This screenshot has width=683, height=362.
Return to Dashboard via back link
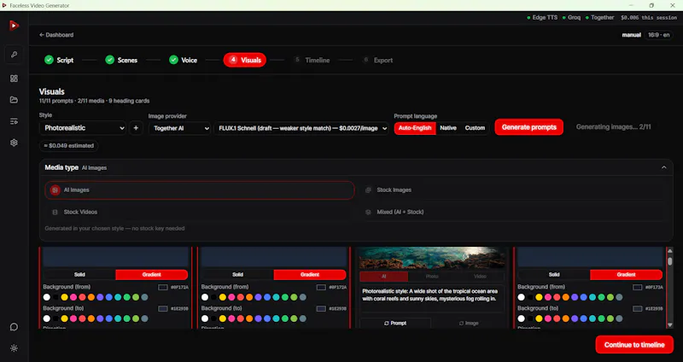[x=56, y=35]
